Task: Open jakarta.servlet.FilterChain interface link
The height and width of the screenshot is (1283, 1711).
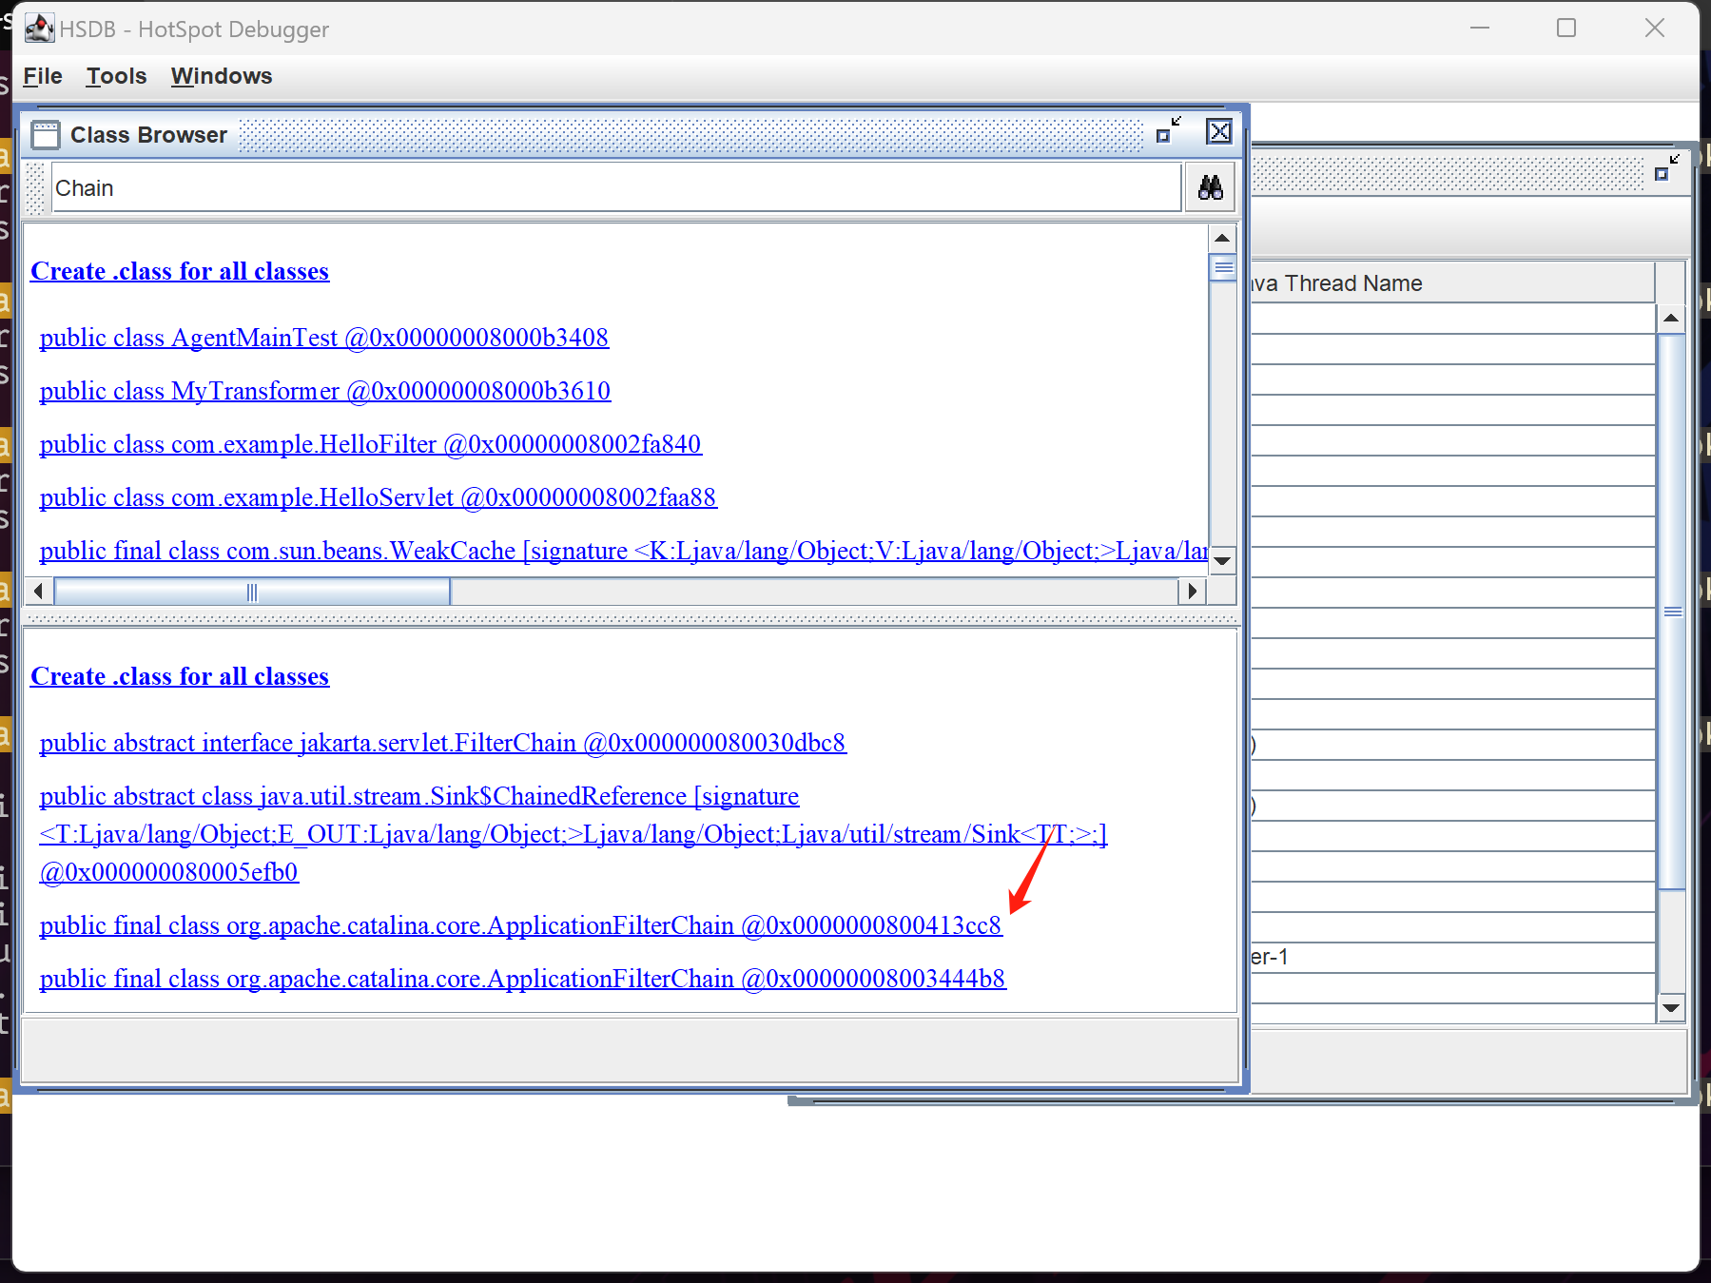Action: click(442, 743)
